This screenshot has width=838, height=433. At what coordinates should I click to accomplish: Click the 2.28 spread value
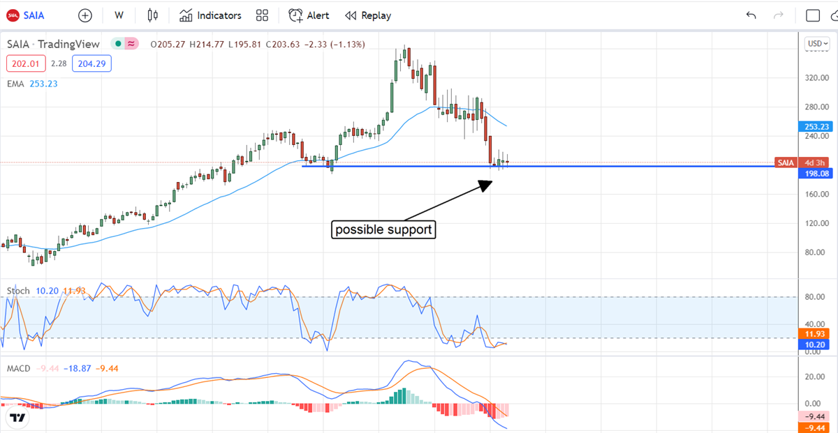(x=59, y=64)
